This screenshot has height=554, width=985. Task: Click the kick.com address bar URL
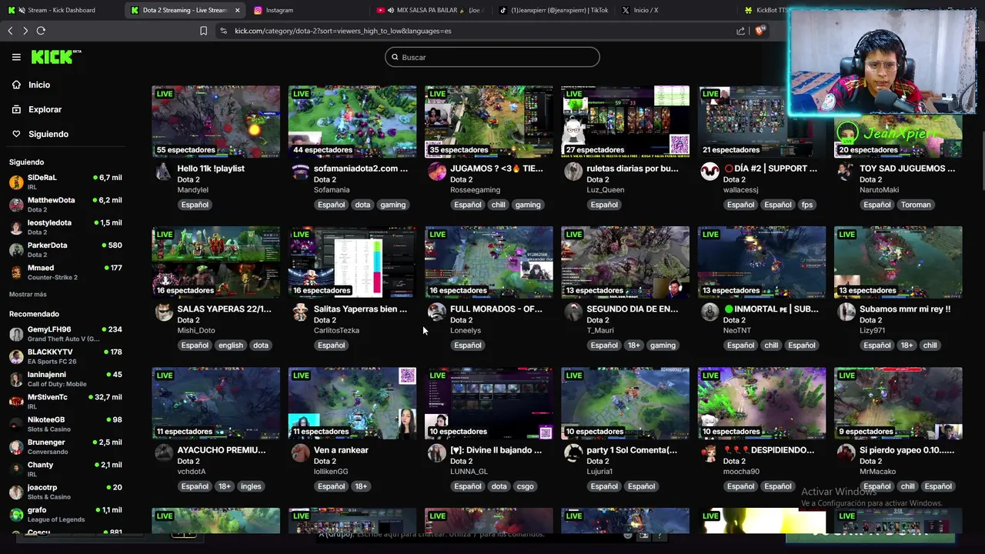pos(343,31)
